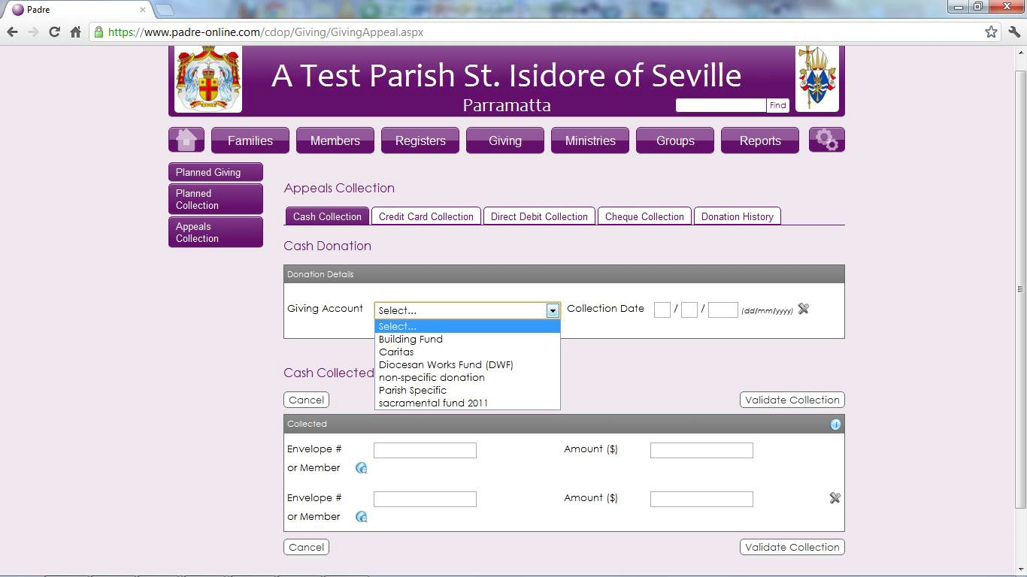This screenshot has width=1027, height=577.
Task: Choose Caritas from the list
Action: tap(467, 352)
